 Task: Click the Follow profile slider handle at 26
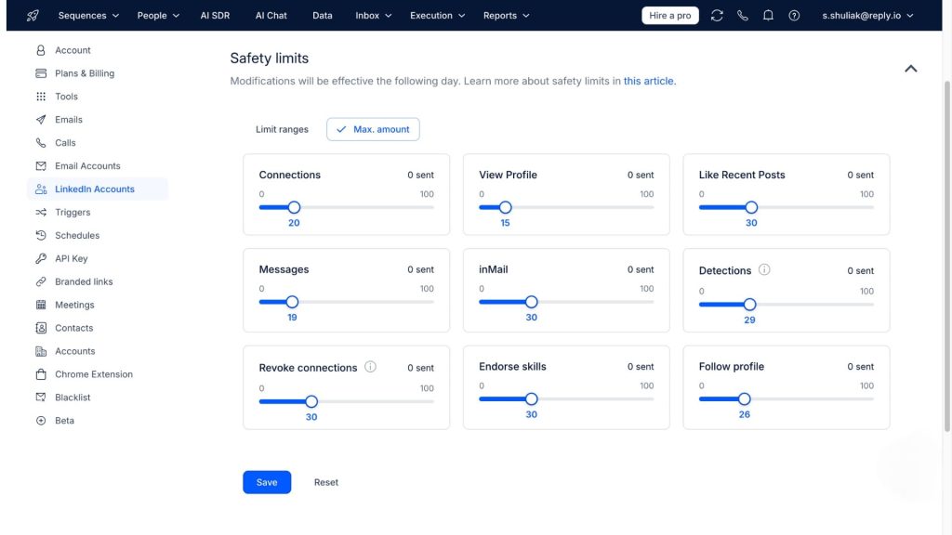[745, 399]
